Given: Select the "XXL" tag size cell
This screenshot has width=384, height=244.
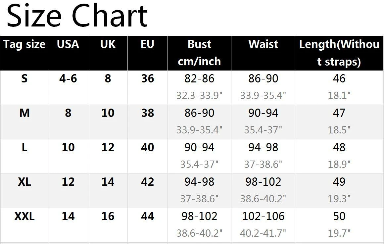Looking at the screenshot, I should click(24, 217).
